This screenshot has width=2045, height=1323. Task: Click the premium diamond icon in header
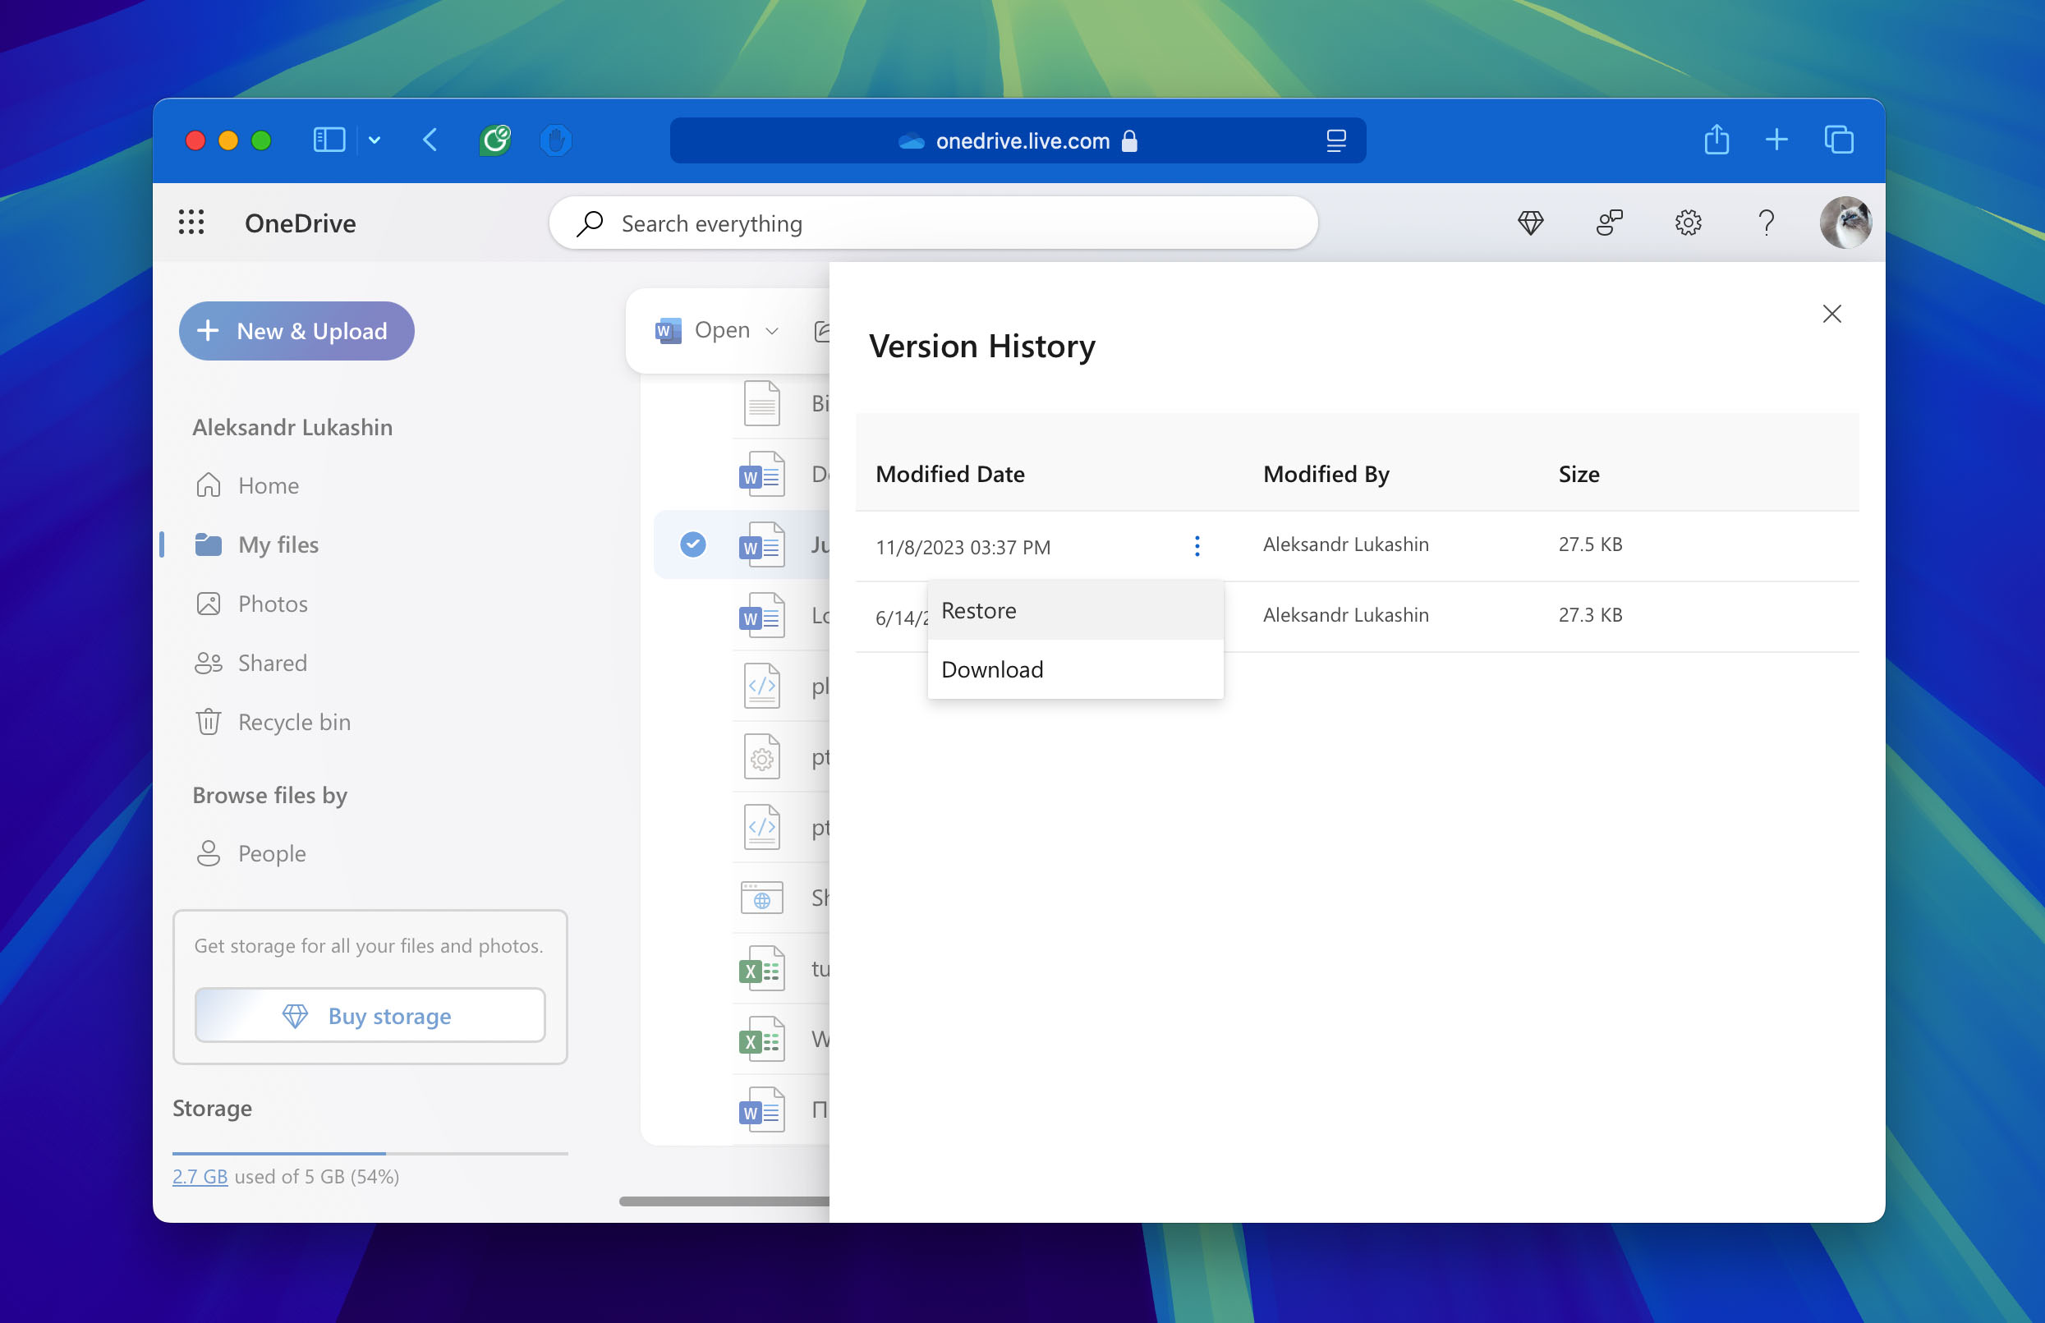coord(1530,223)
